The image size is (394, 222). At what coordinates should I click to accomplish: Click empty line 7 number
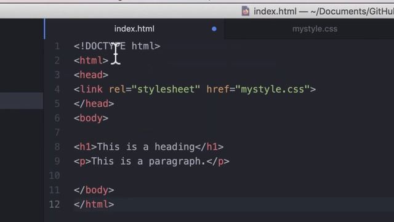(x=57, y=133)
